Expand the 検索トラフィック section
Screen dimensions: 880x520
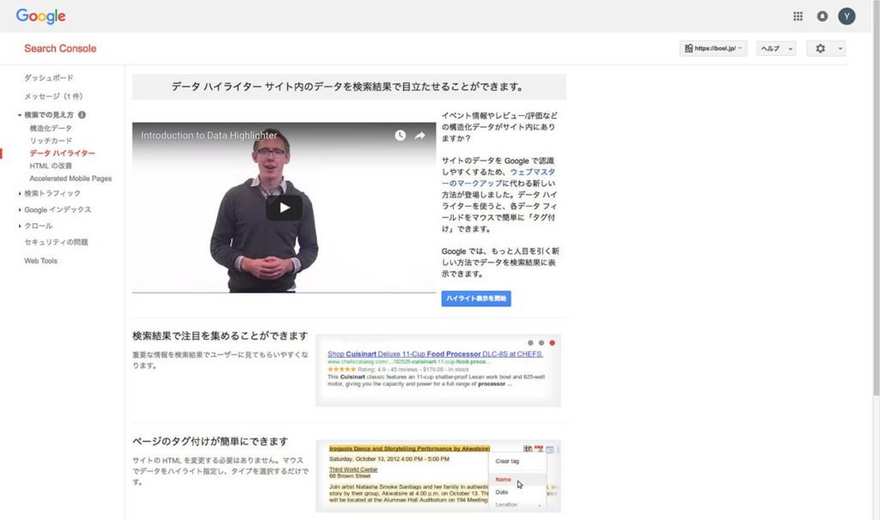20,193
